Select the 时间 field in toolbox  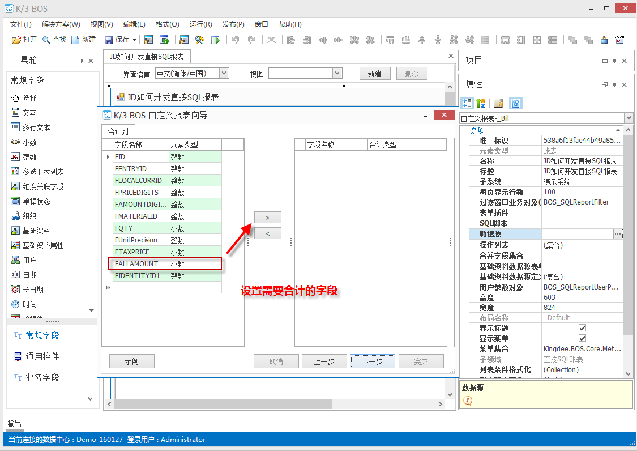tap(24, 304)
